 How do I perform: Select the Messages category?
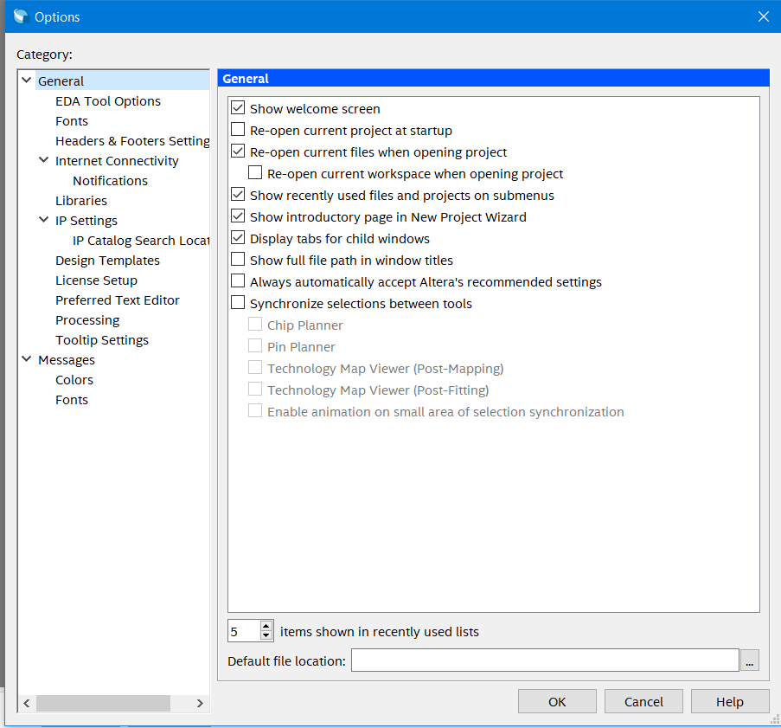tap(67, 360)
